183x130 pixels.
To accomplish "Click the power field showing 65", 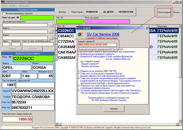I will [46, 76].
